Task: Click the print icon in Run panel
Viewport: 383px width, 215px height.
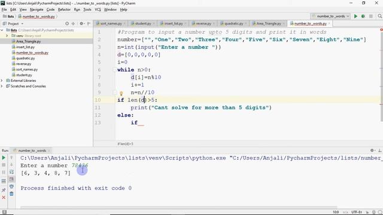Action: point(11,187)
